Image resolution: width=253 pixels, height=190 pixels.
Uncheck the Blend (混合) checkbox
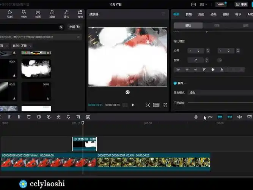point(175,83)
